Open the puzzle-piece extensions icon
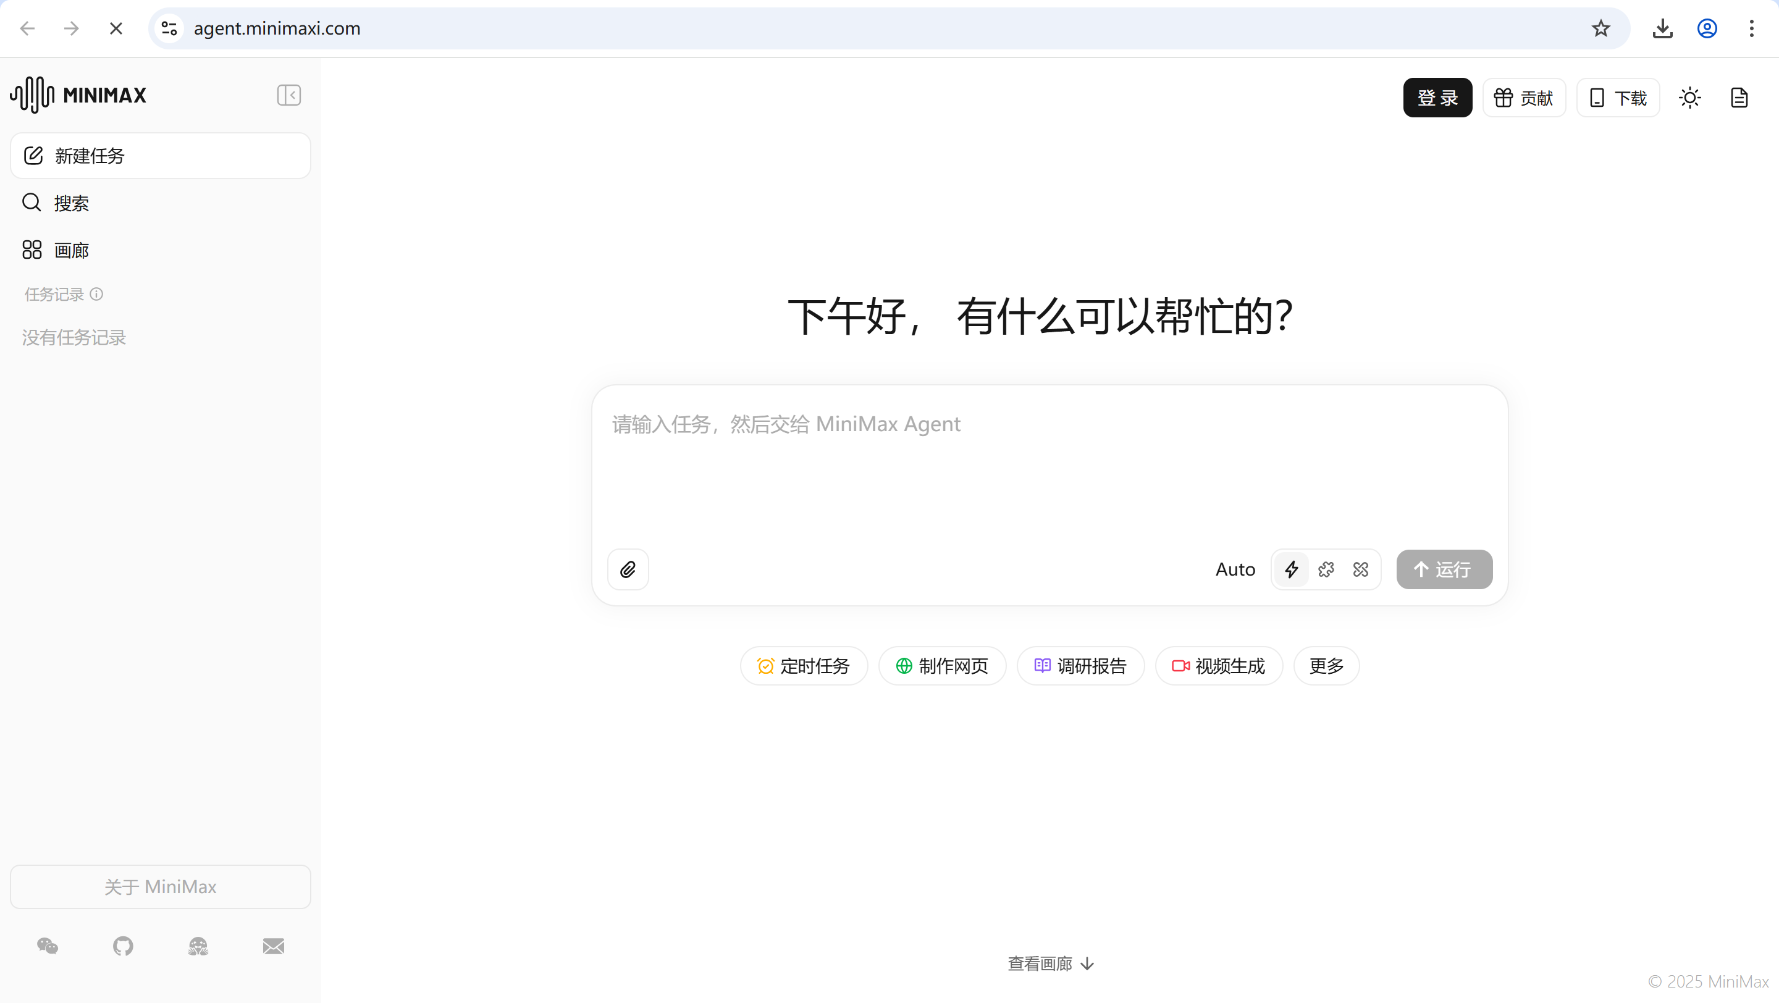 (1326, 569)
